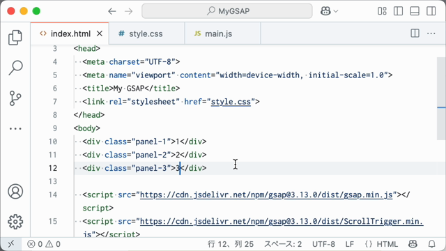Click the <title>My GSAP</title> text

(131, 89)
